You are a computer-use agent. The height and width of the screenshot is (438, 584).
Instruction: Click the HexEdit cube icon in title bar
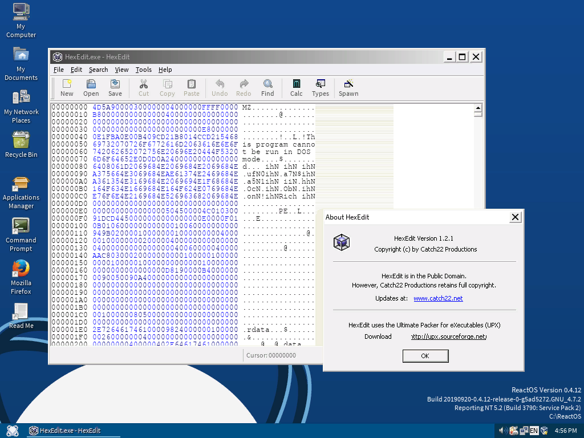coord(58,57)
